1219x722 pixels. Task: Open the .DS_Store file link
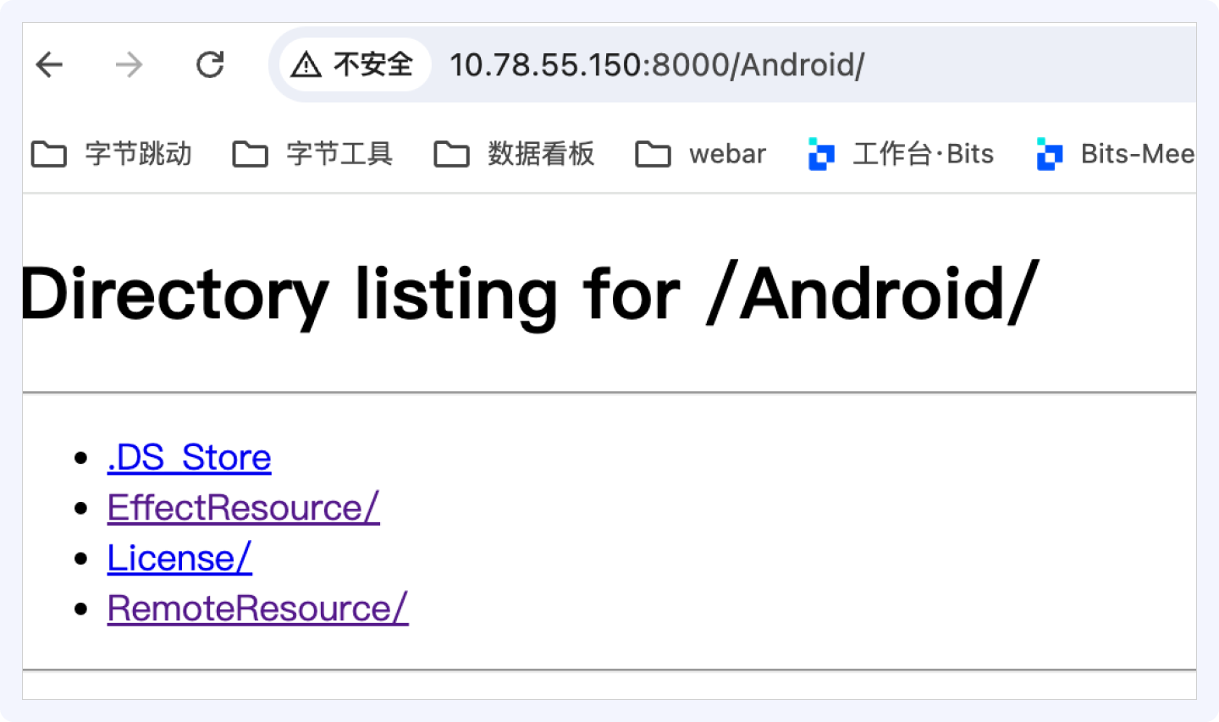(x=190, y=458)
